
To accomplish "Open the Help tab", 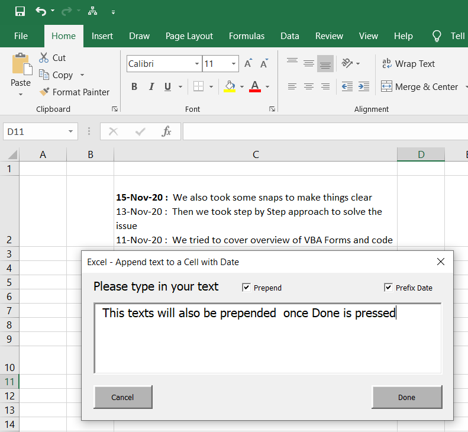I will pyautogui.click(x=403, y=36).
